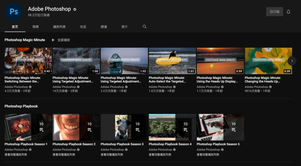Click playlist icon on Playbook Season 3 thumbnail
301x166 pixels.
click(137, 130)
